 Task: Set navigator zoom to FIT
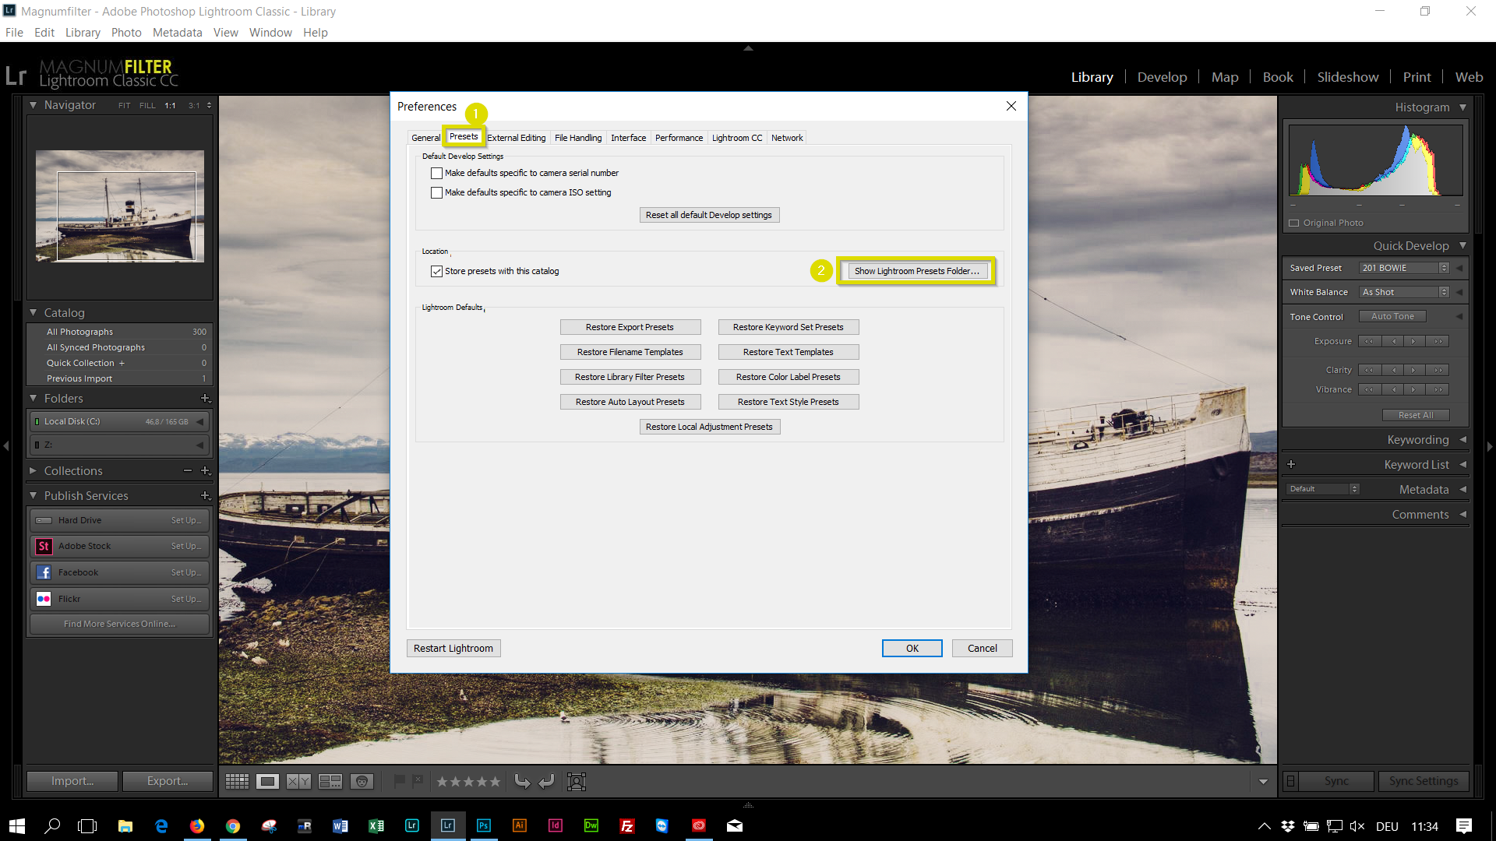click(x=125, y=105)
